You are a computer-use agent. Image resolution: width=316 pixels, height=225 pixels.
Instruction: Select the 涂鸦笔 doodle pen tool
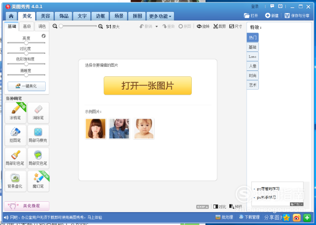tap(16, 113)
